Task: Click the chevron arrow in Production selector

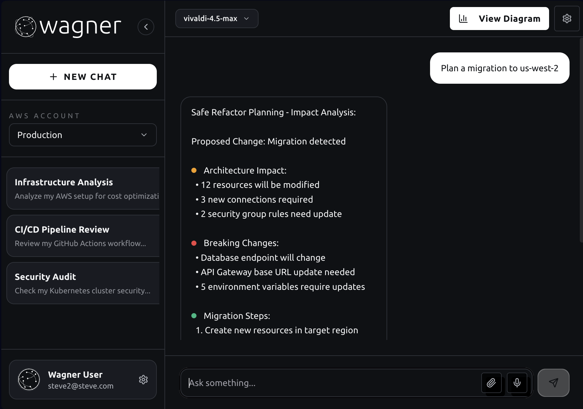Action: [x=144, y=135]
